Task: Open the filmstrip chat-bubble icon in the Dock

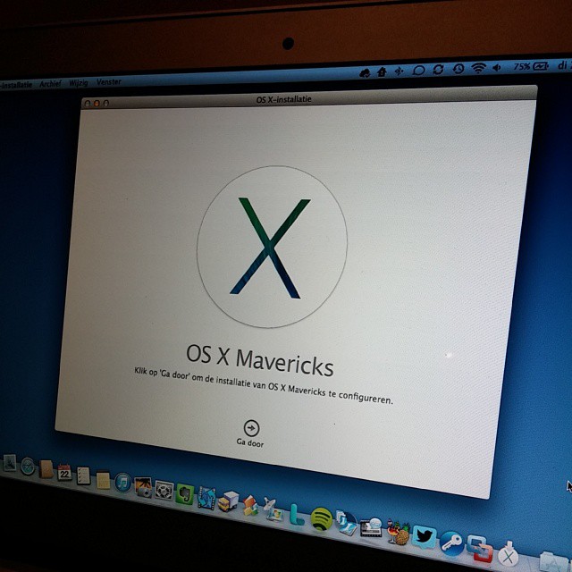Action: tap(371, 528)
